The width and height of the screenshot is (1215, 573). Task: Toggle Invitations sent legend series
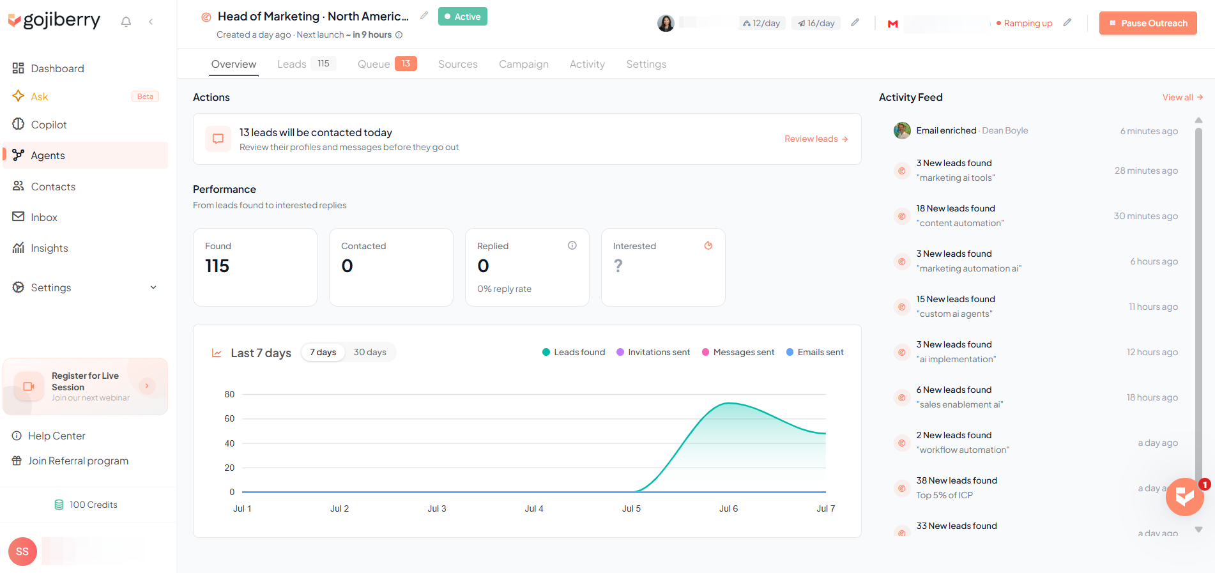click(x=653, y=352)
